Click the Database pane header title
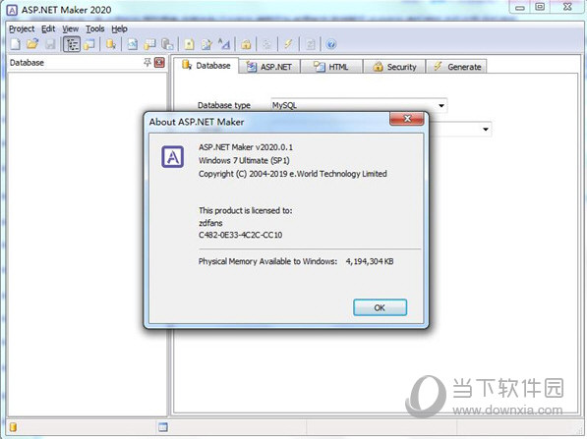The image size is (587, 439). tap(27, 63)
